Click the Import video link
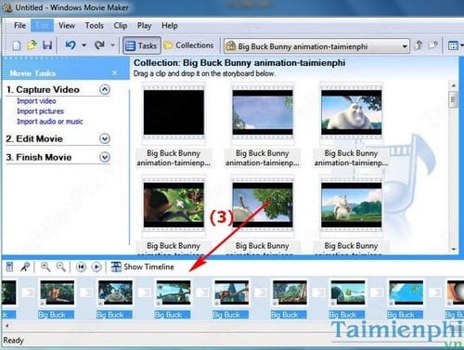The image size is (464, 350). [x=36, y=101]
